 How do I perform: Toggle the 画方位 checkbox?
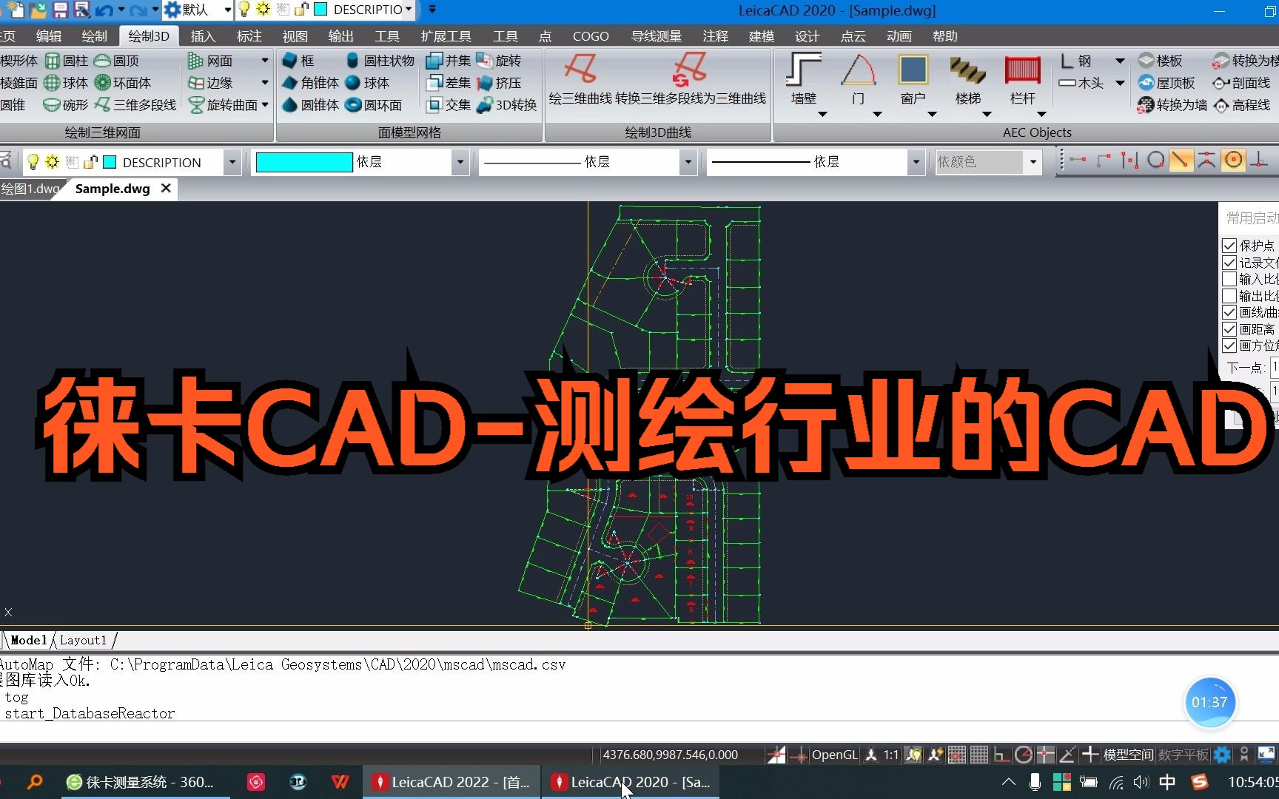click(1229, 345)
